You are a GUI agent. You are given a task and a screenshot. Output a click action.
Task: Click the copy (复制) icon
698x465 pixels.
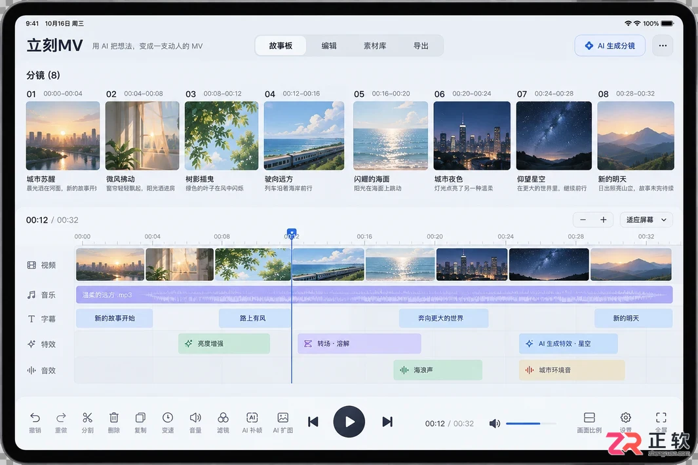[140, 417]
